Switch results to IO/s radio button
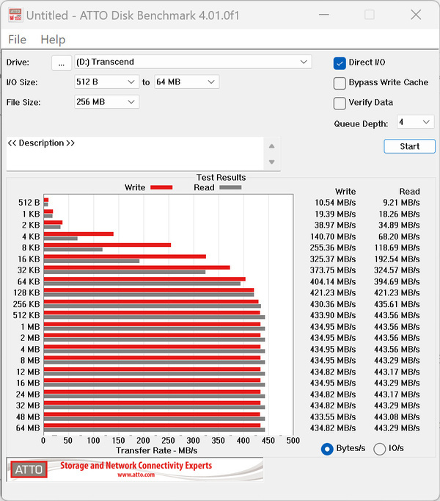 click(379, 449)
